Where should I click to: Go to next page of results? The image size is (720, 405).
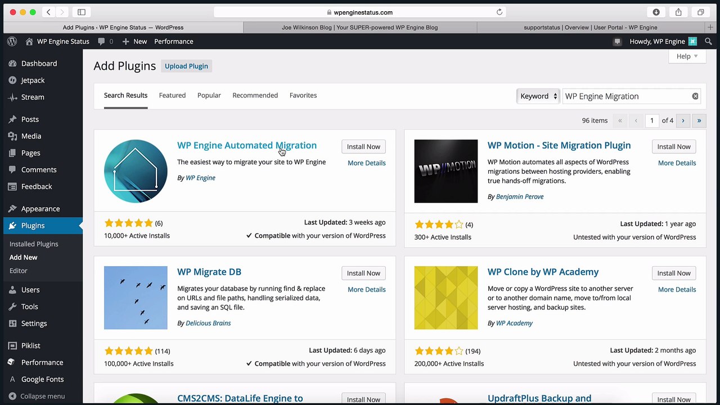683,120
